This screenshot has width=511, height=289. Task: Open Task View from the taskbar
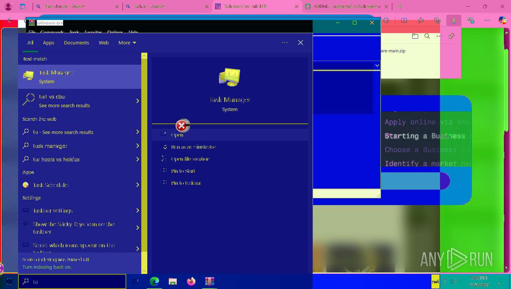click(x=136, y=281)
